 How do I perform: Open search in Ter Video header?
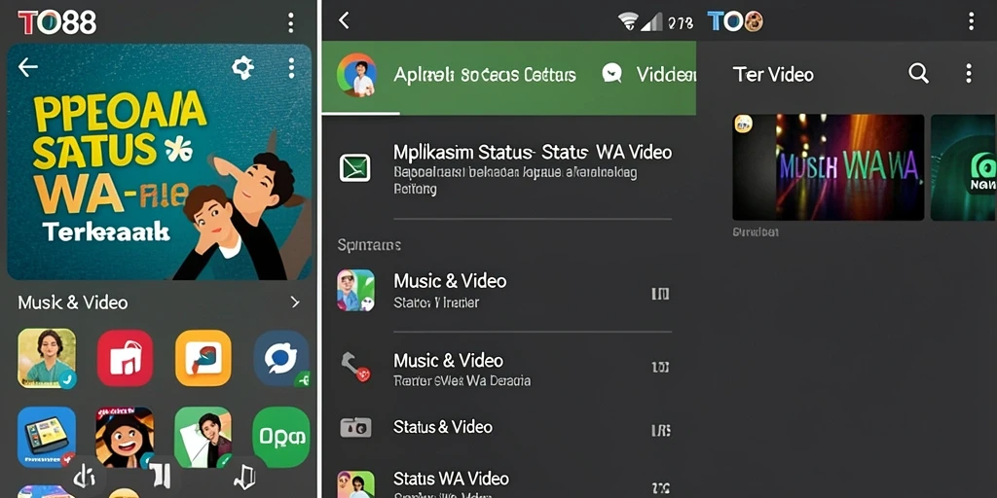click(918, 74)
